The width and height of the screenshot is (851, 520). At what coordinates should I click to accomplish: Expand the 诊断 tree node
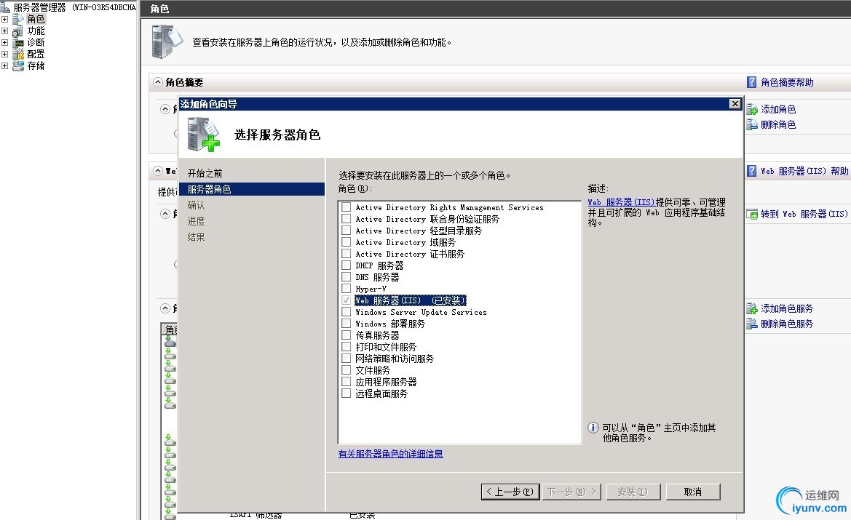5,42
